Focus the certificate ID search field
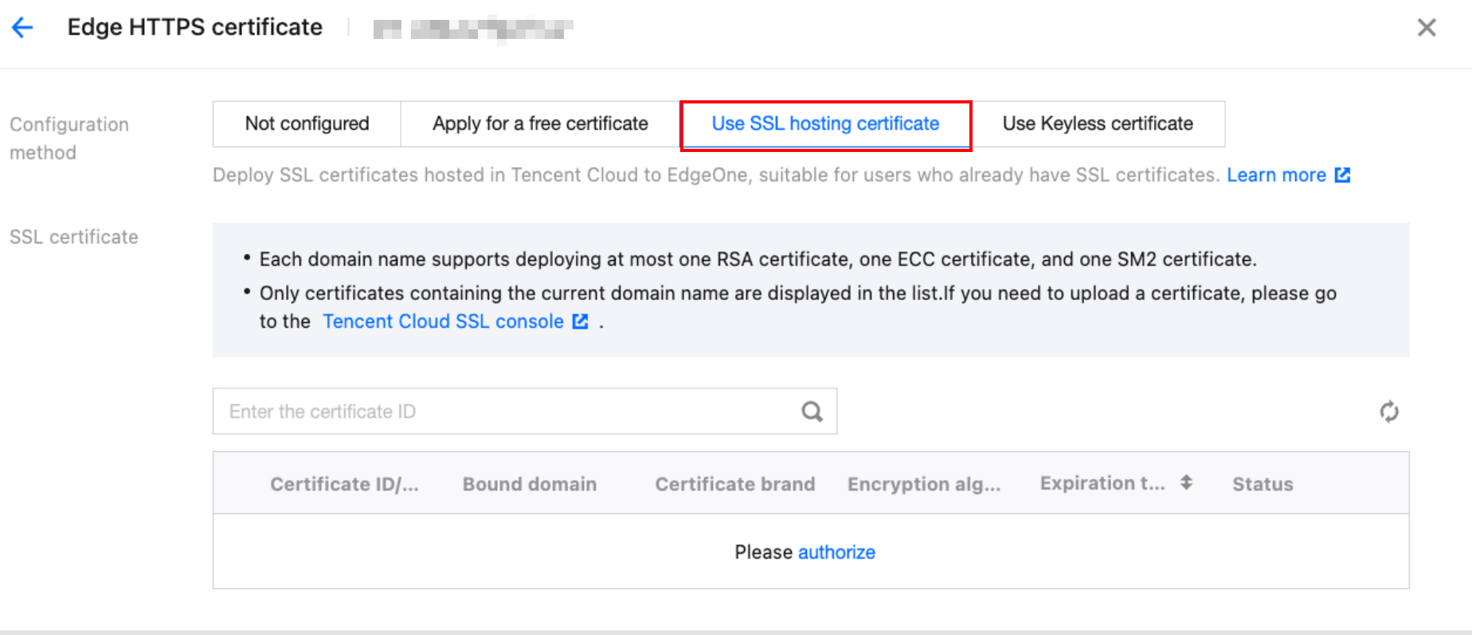 510,411
